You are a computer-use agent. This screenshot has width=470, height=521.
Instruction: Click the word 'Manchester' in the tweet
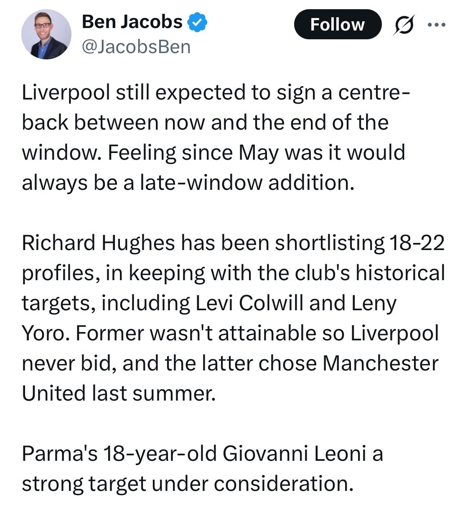pyautogui.click(x=380, y=363)
